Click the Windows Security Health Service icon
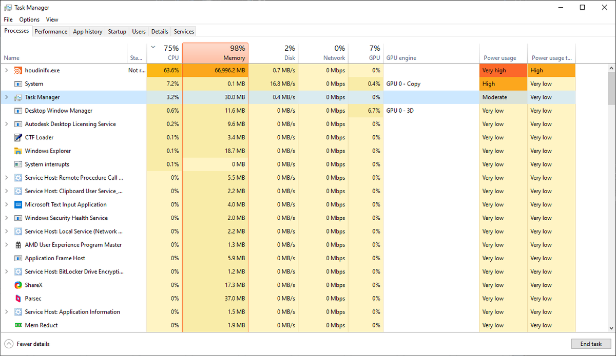This screenshot has height=356, width=616. (18, 218)
